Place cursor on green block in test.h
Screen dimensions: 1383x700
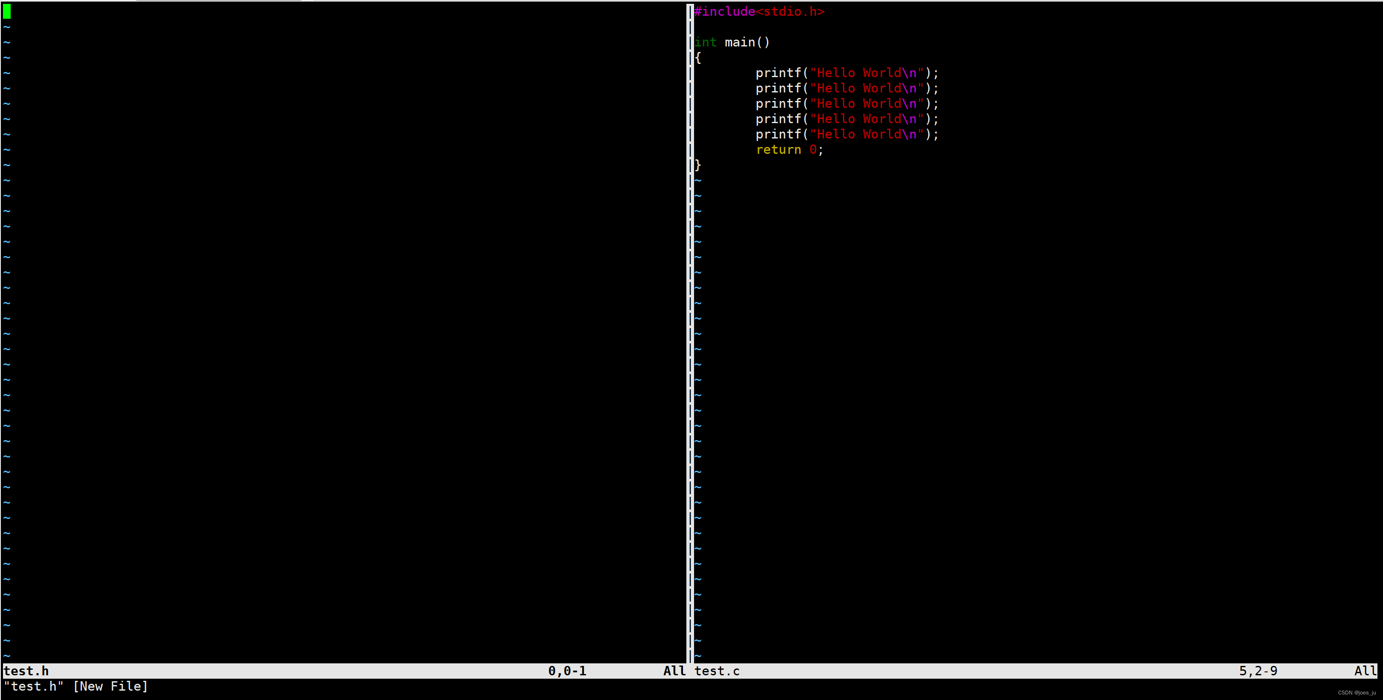click(x=7, y=11)
